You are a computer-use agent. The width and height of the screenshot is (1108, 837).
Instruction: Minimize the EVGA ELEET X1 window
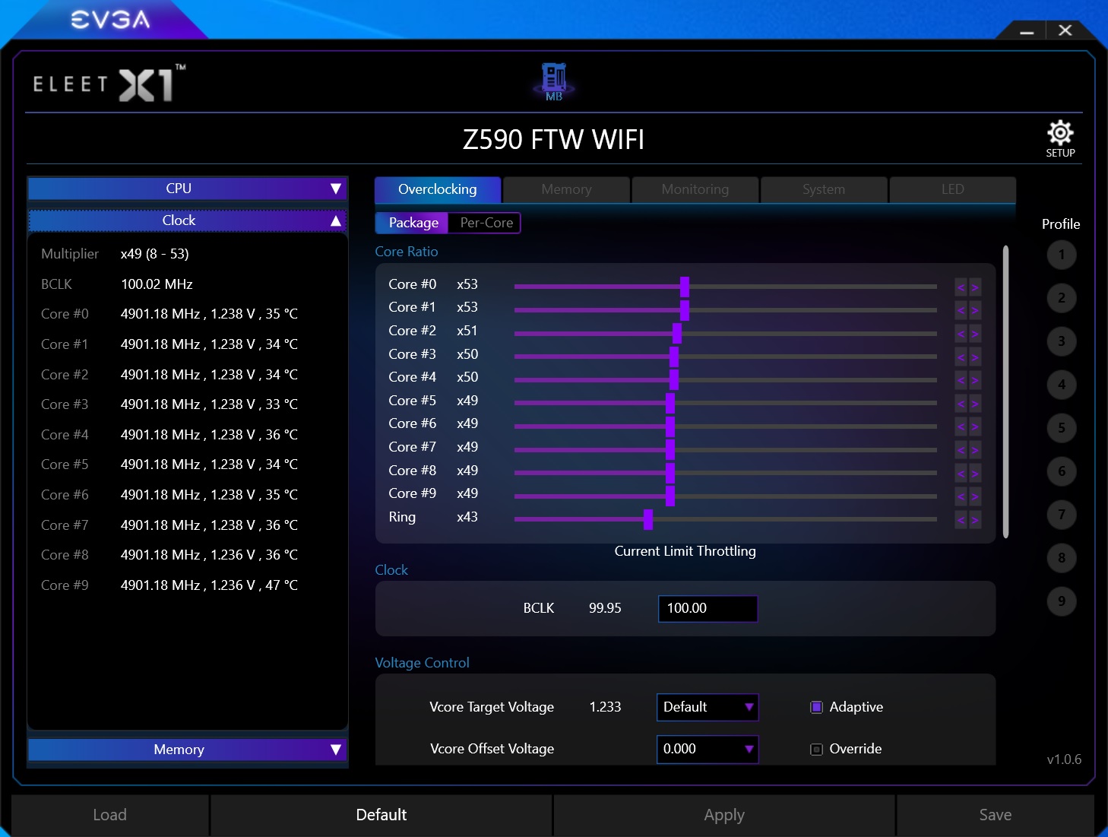1027,30
